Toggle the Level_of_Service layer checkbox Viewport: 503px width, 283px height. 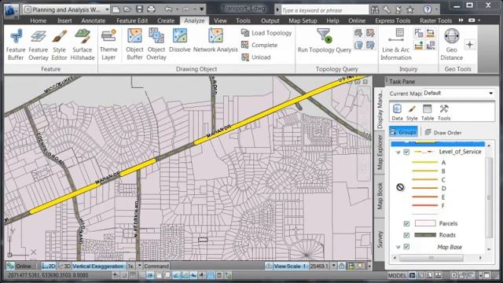(x=406, y=152)
